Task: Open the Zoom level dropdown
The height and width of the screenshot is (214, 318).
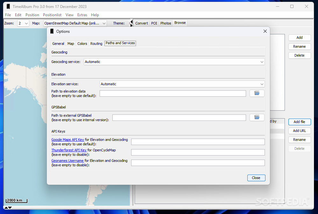Action: 23,23
